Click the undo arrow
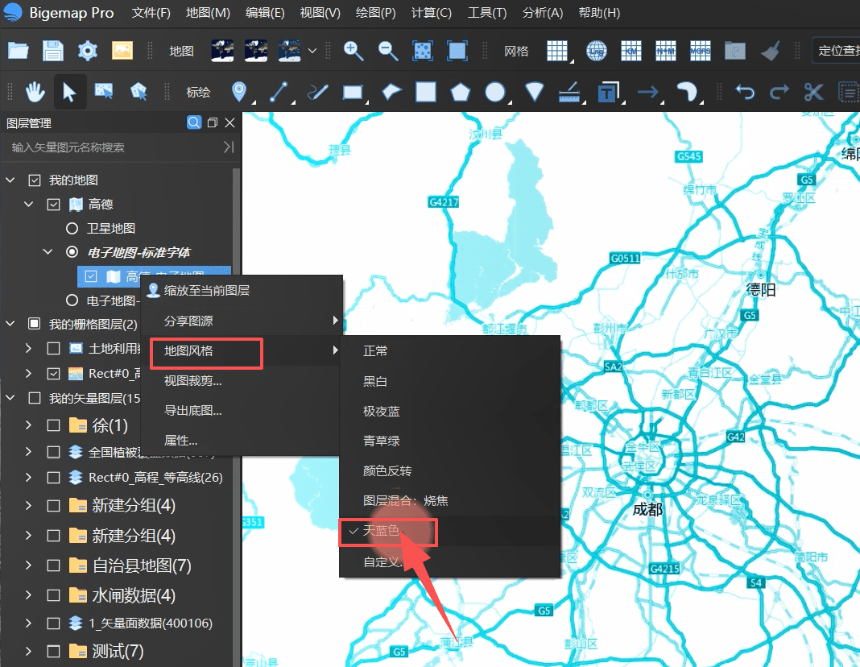 click(745, 92)
